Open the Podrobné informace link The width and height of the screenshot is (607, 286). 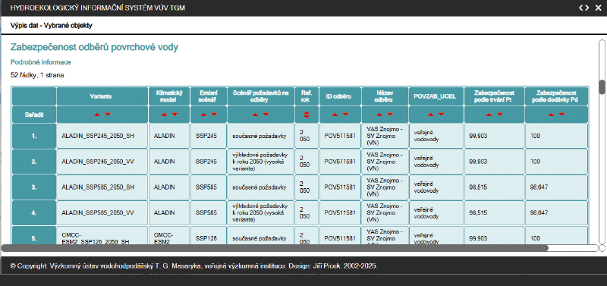point(41,62)
